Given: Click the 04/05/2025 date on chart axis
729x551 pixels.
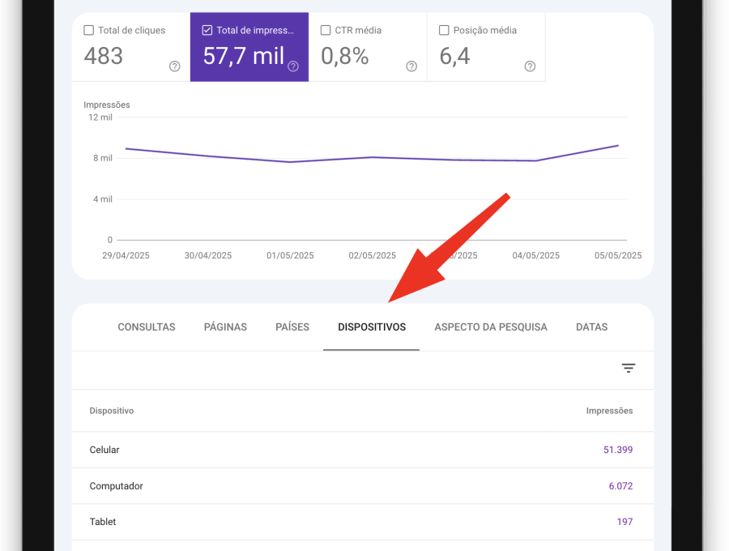Looking at the screenshot, I should 536,255.
